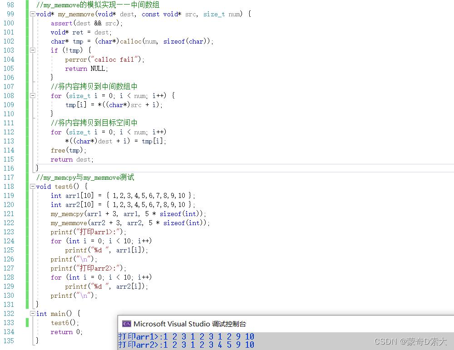454x350 pixels.
Task: Collapse the test6 function fold marker
Action: [33, 187]
